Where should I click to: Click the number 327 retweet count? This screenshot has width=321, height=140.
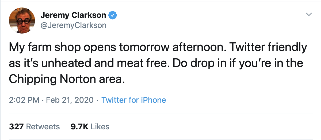coord(16,126)
